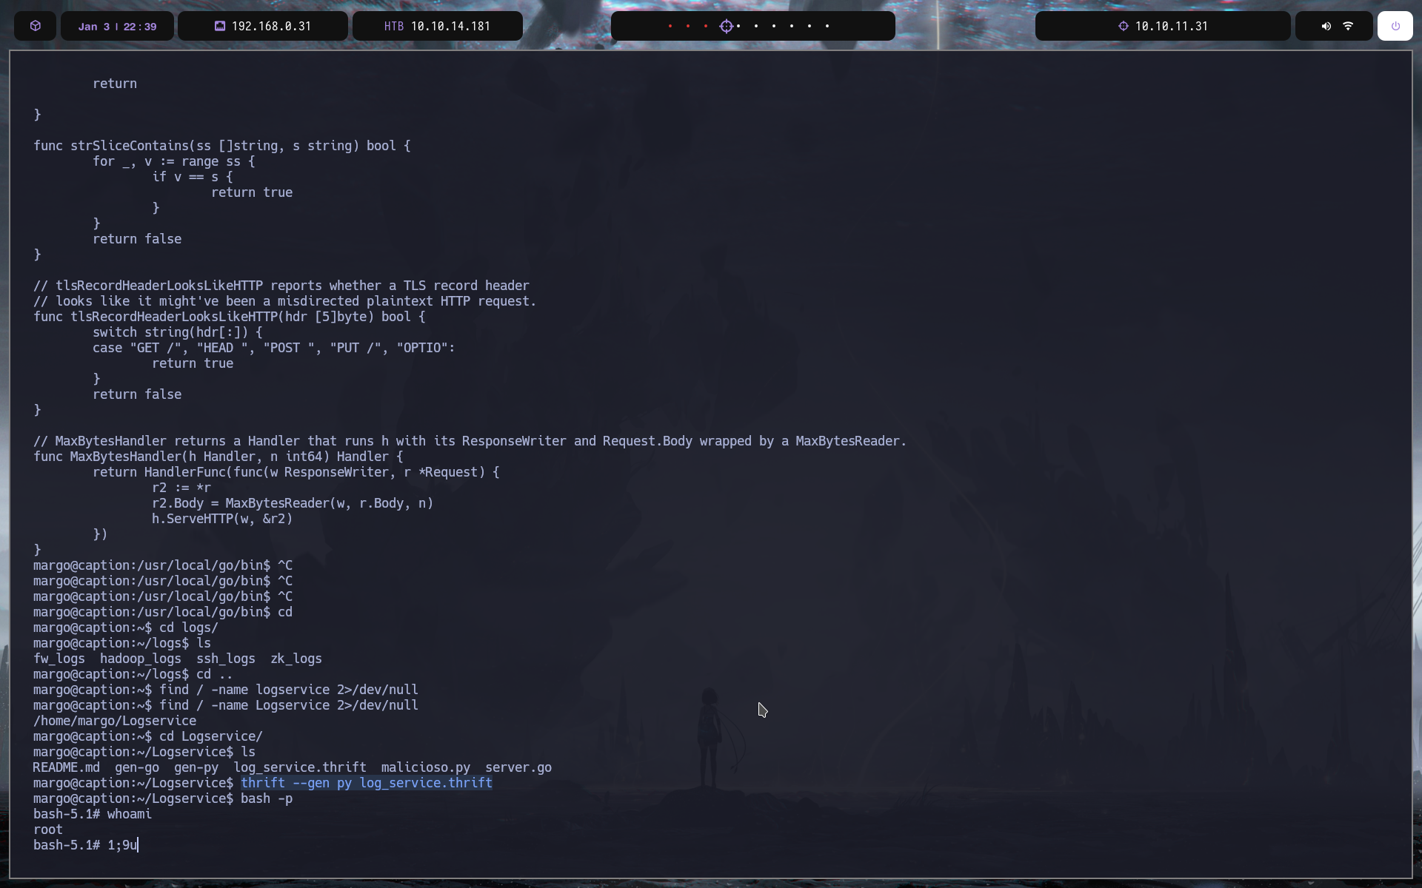Click 'malicioso.py' in the ls output
Image resolution: width=1422 pixels, height=888 pixels.
pos(426,767)
